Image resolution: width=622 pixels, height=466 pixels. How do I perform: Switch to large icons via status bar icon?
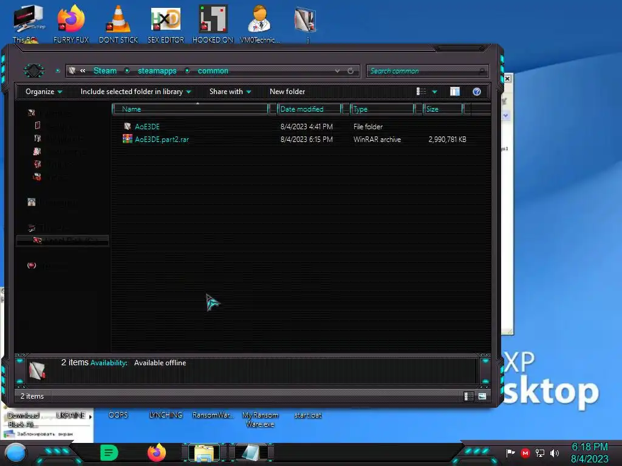(x=482, y=396)
